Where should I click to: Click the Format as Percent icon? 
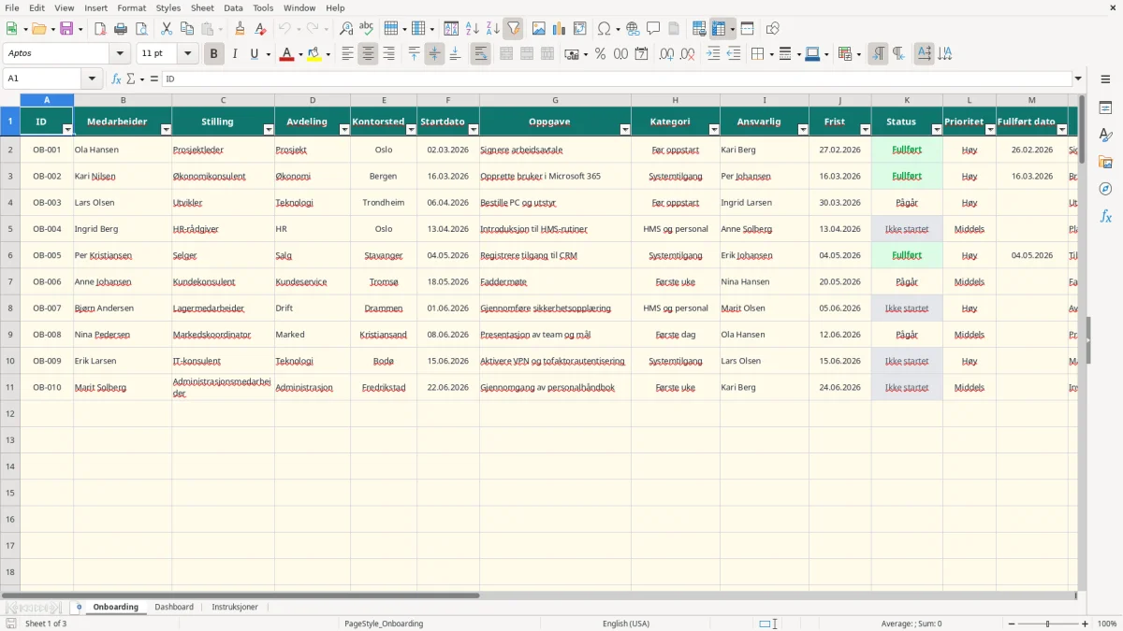click(600, 54)
